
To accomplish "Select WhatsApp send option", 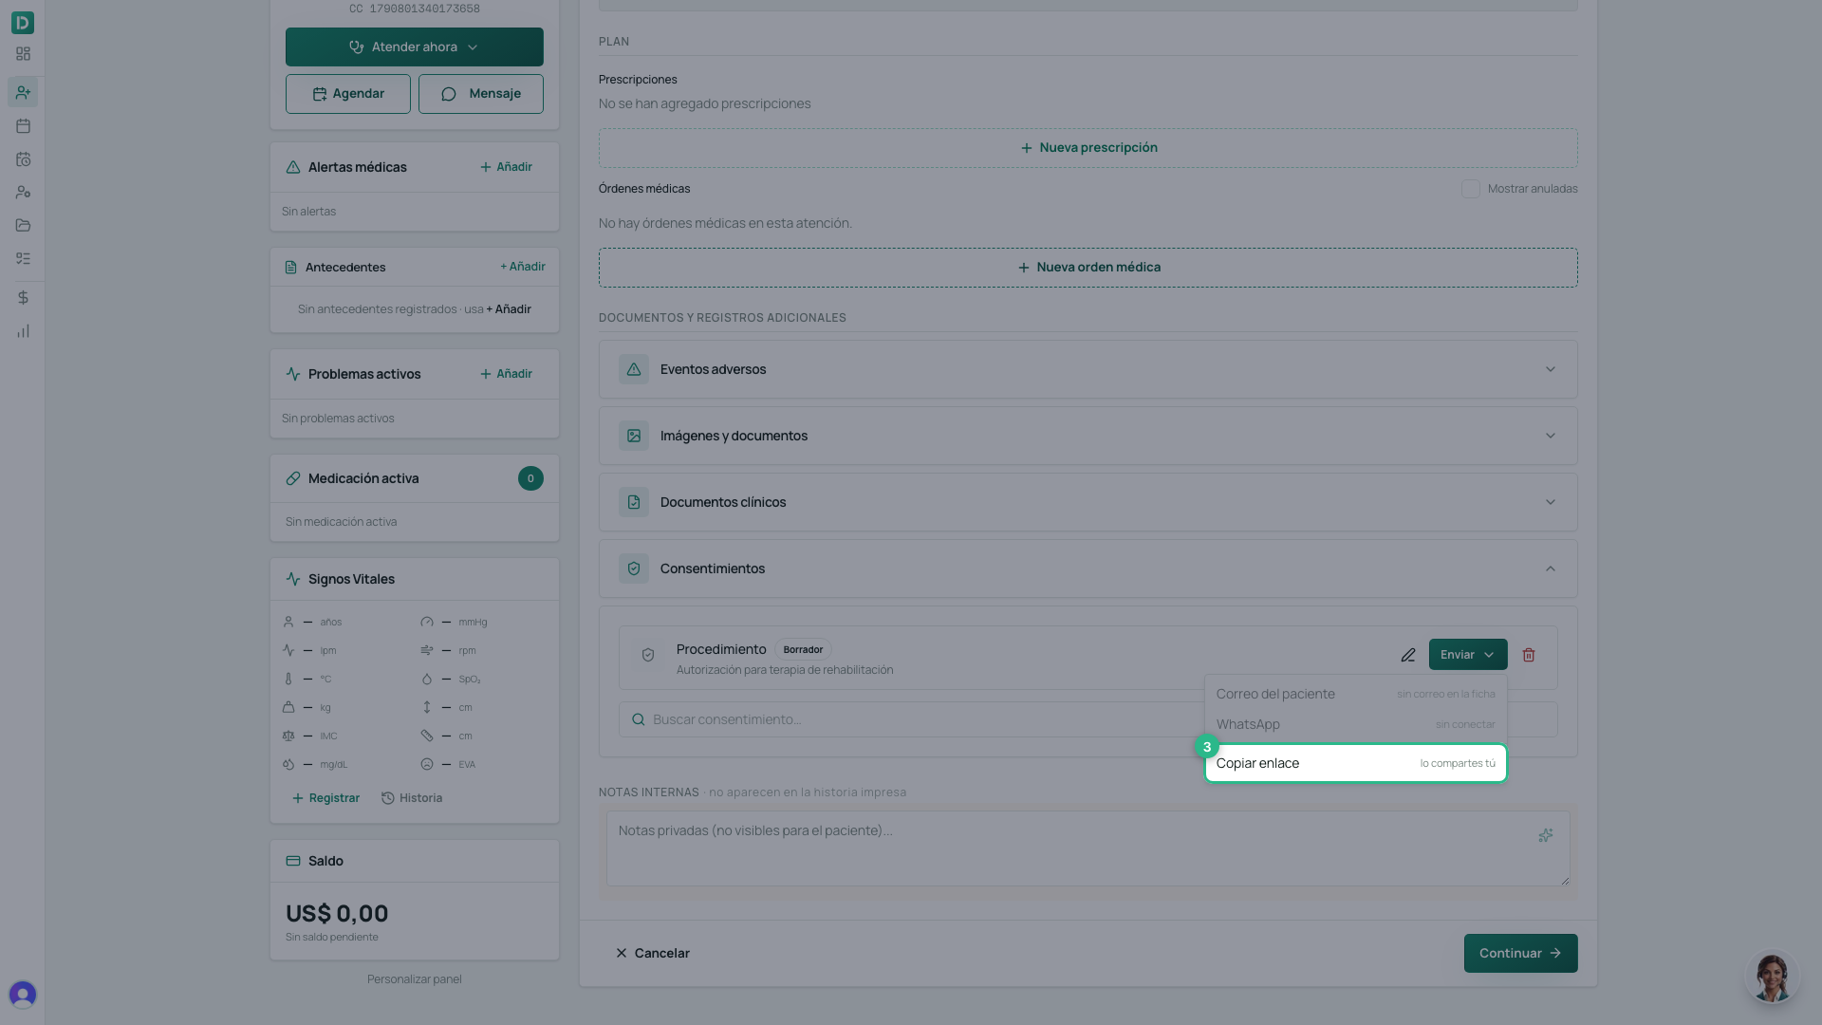I will (x=1355, y=724).
